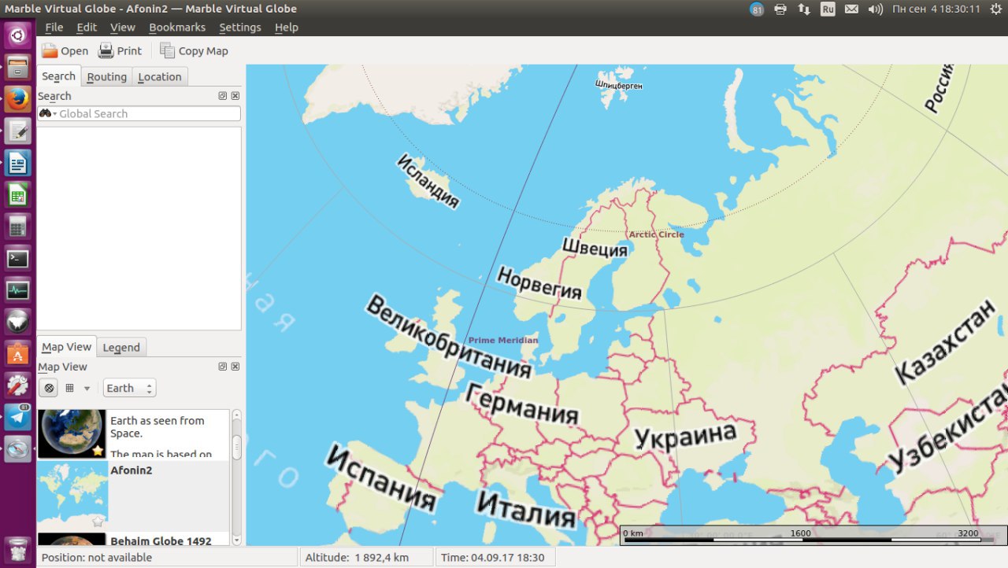Open System Monitor from the dock
This screenshot has height=568, width=1008.
coord(17,290)
